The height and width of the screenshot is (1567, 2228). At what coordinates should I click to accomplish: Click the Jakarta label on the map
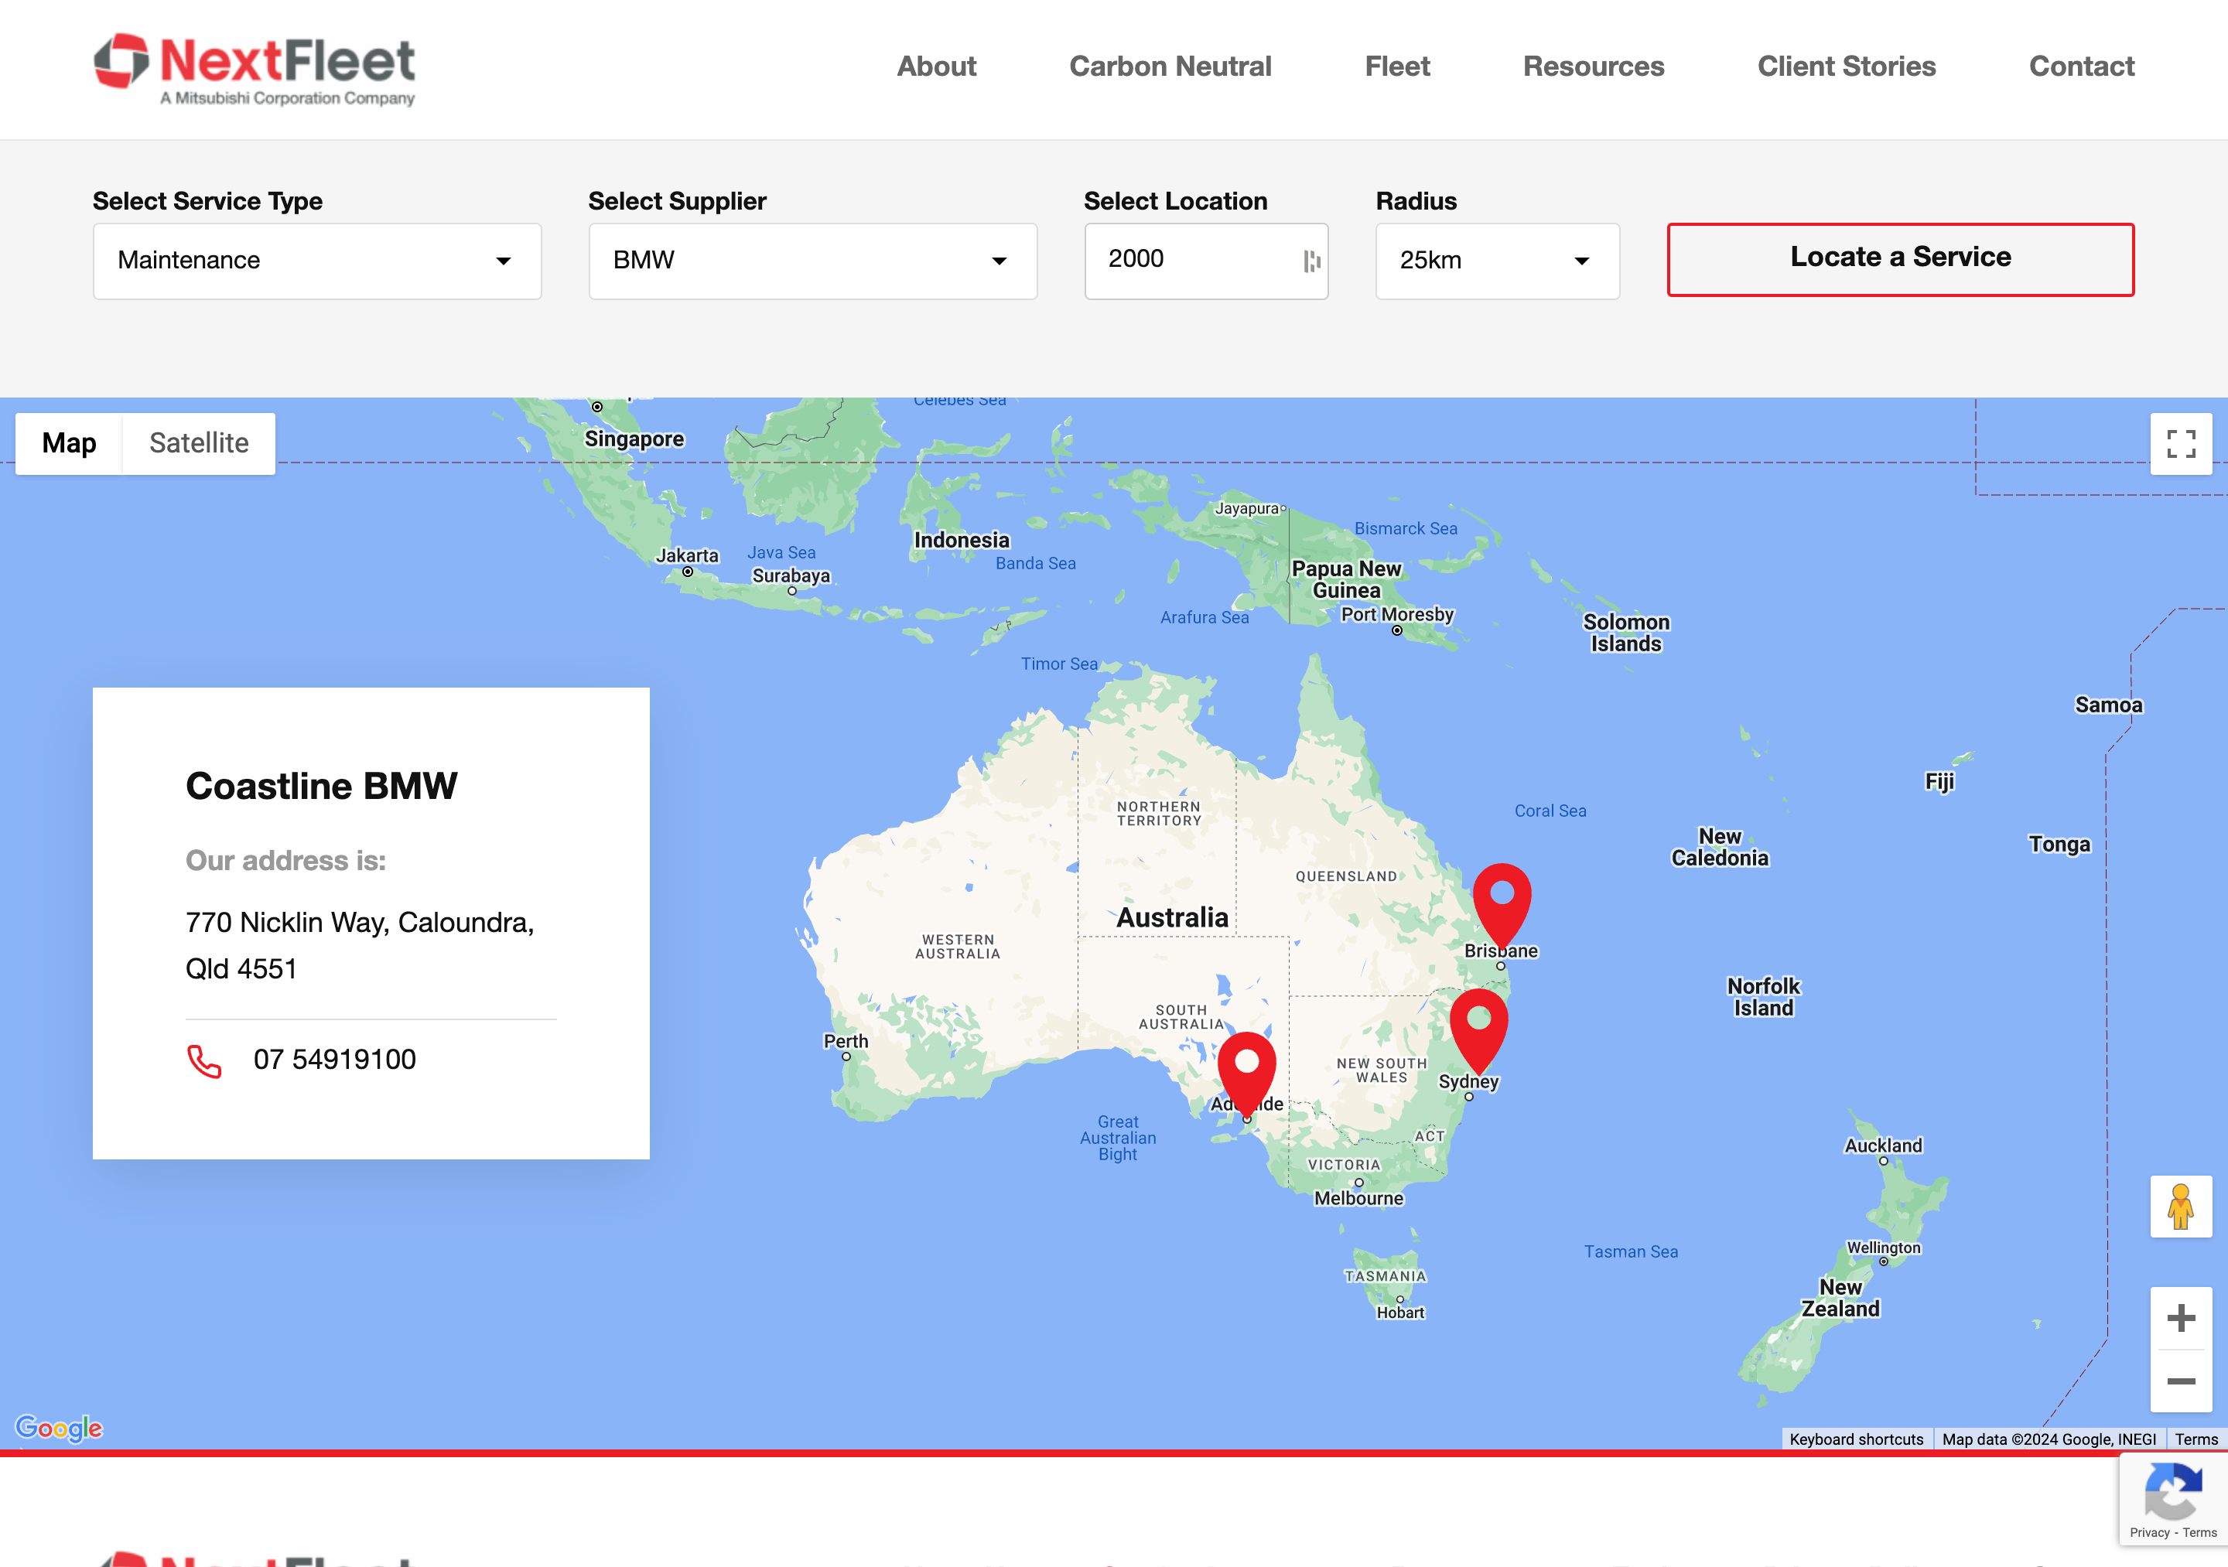[687, 555]
